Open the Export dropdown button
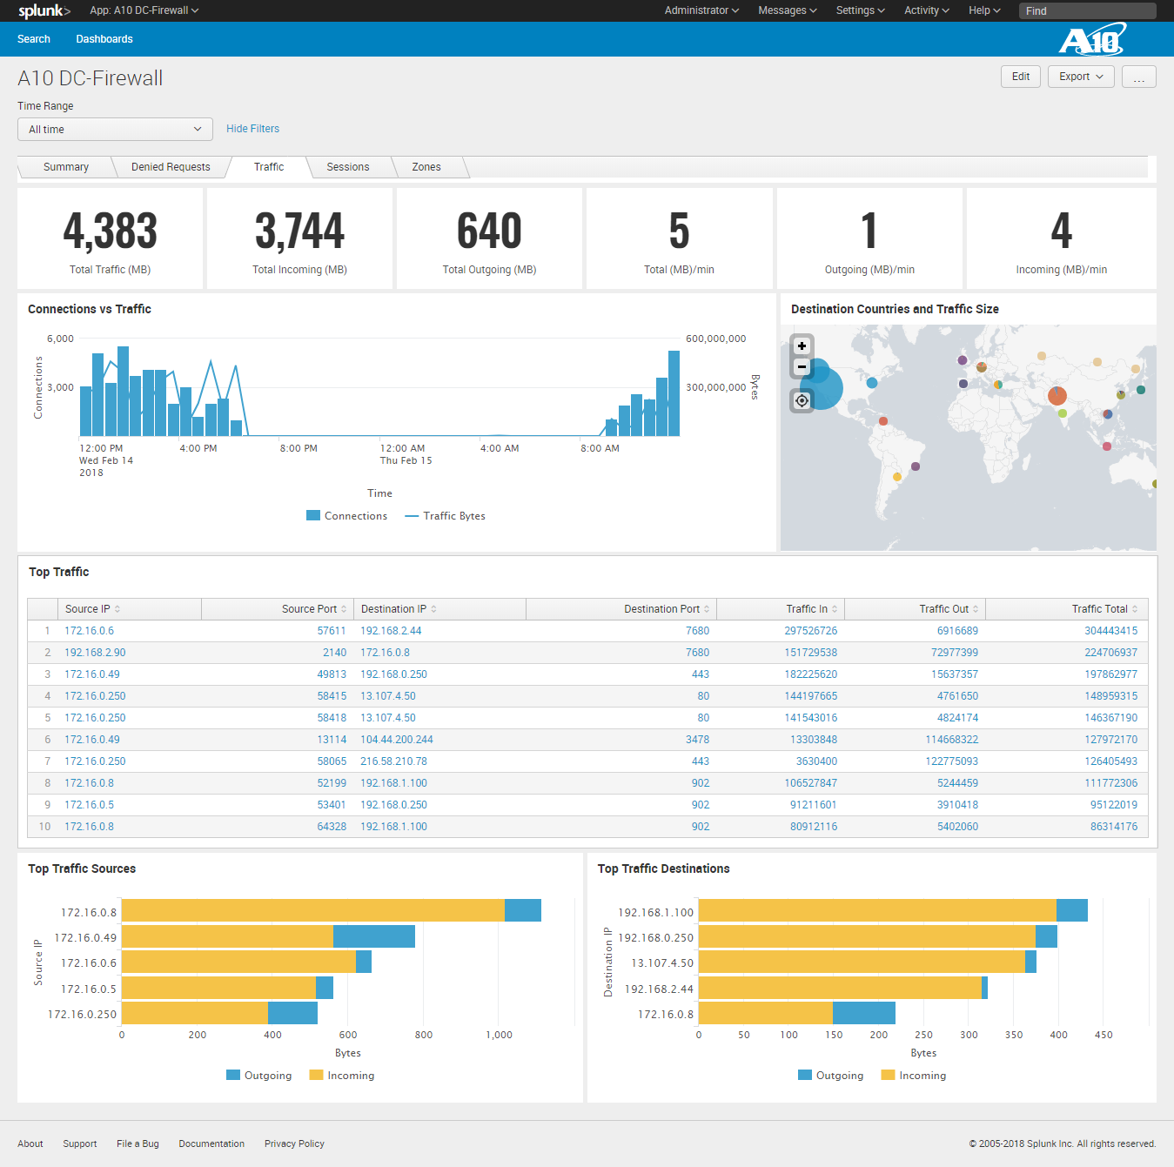 tap(1081, 77)
